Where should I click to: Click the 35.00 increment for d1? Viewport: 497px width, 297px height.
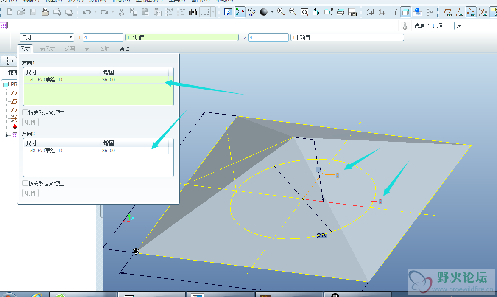pyautogui.click(x=109, y=80)
